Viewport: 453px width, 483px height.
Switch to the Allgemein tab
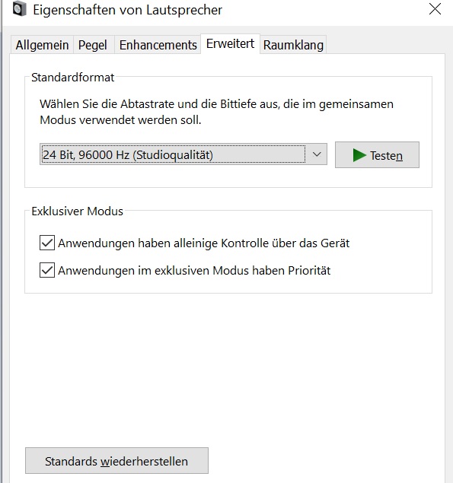click(42, 45)
